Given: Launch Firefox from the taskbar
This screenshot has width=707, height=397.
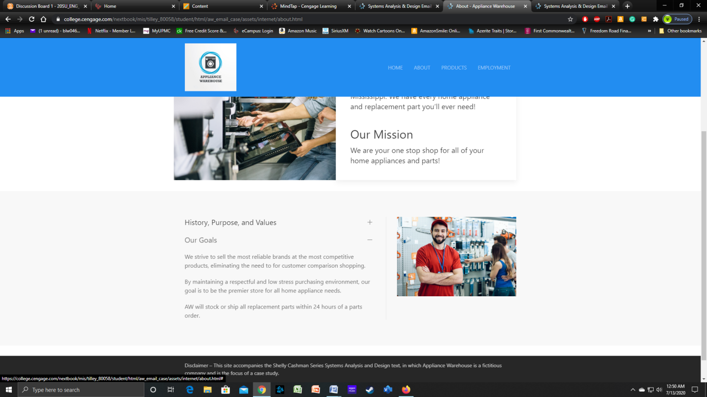Looking at the screenshot, I should pos(406,390).
